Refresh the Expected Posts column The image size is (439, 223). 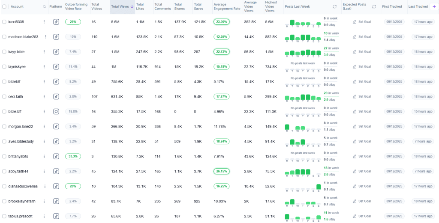[374, 7]
